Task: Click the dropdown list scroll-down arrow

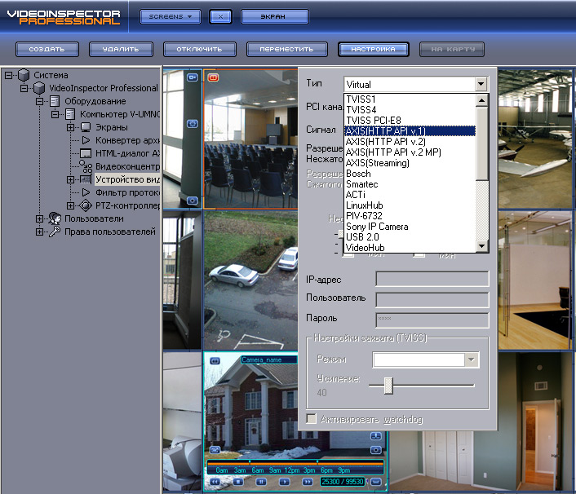Action: pos(481,246)
